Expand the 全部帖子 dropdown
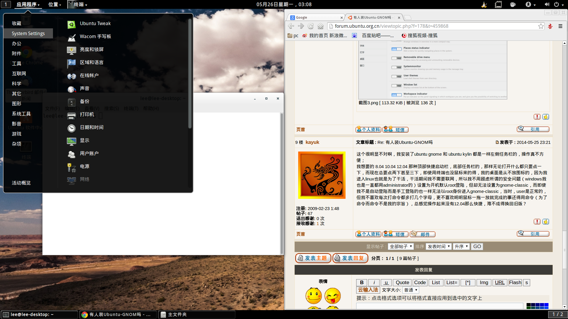568x319 pixels. pos(401,246)
